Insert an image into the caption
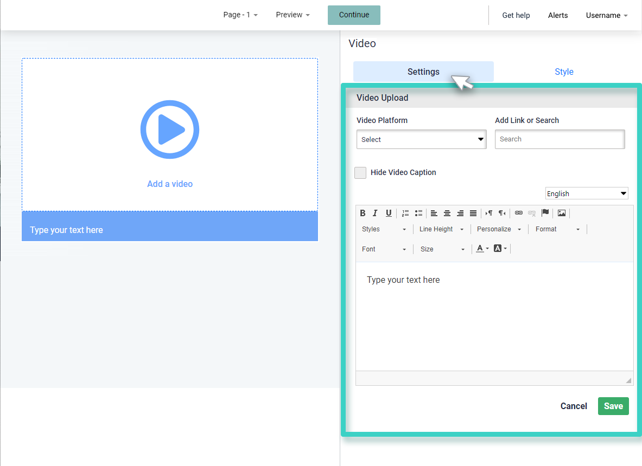642x466 pixels. (562, 213)
